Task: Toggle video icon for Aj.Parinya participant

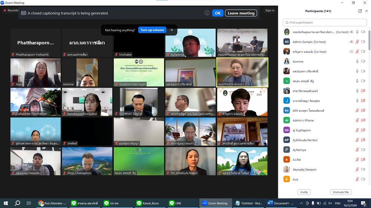Action: point(363,150)
